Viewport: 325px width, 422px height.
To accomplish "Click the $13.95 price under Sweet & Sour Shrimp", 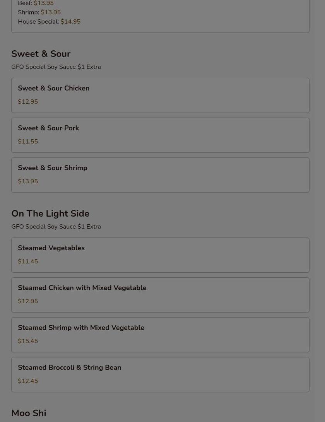I will [28, 181].
